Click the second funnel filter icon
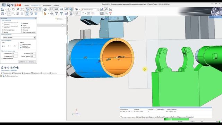The width and height of the screenshot is (222, 125). tap(61, 14)
